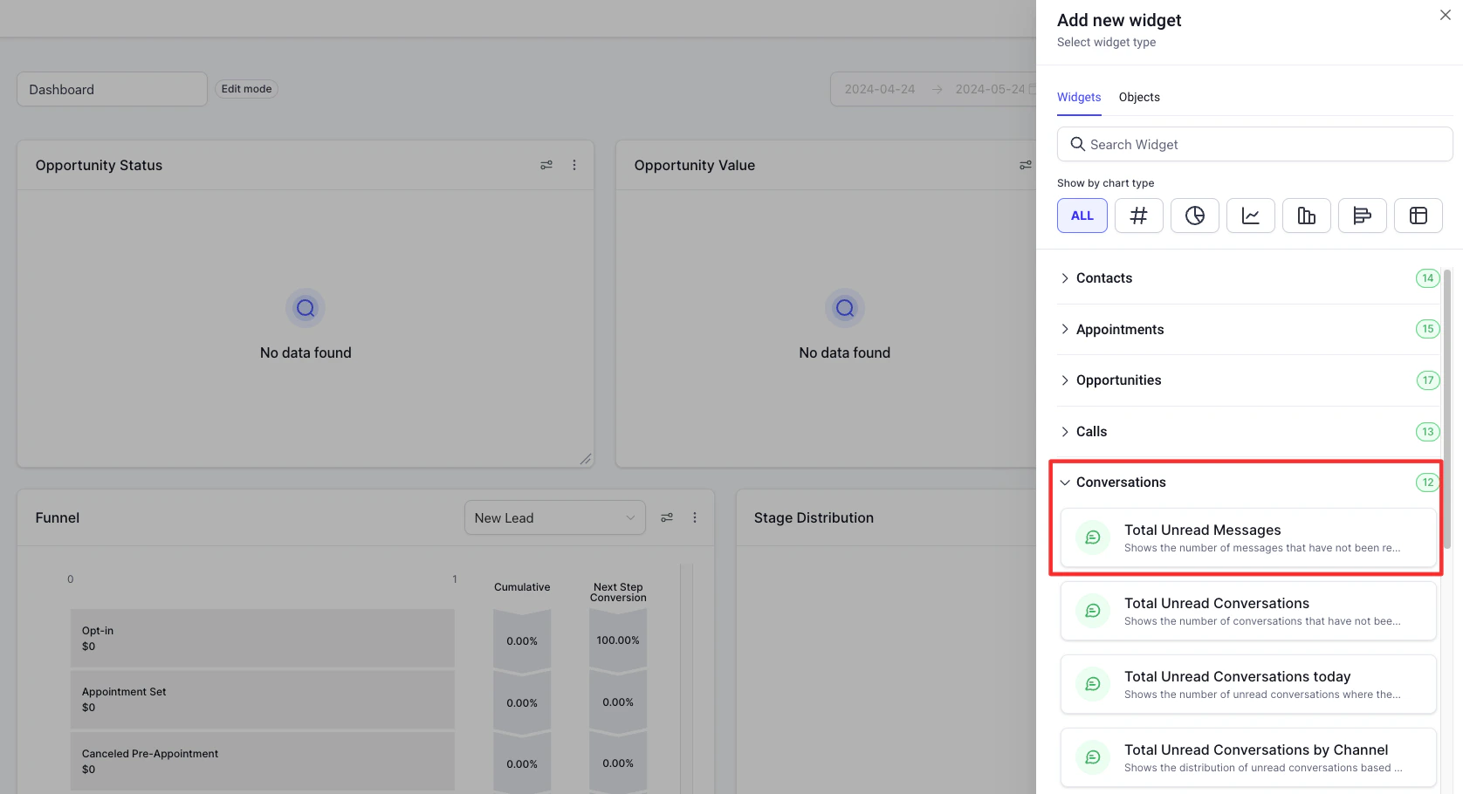Select the Total Unread Messages widget icon
Image resolution: width=1463 pixels, height=794 pixels.
(x=1092, y=537)
